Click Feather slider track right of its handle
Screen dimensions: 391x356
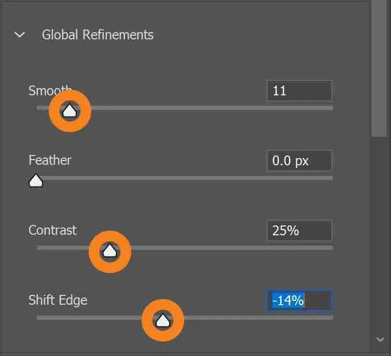coord(187,178)
